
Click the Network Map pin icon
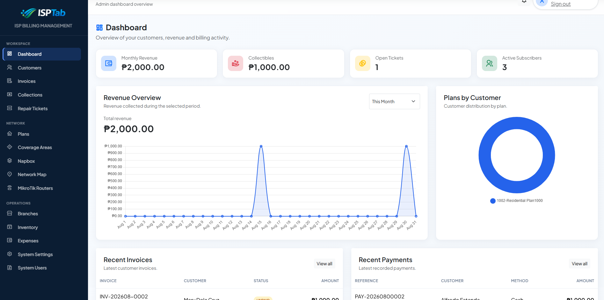[10, 174]
